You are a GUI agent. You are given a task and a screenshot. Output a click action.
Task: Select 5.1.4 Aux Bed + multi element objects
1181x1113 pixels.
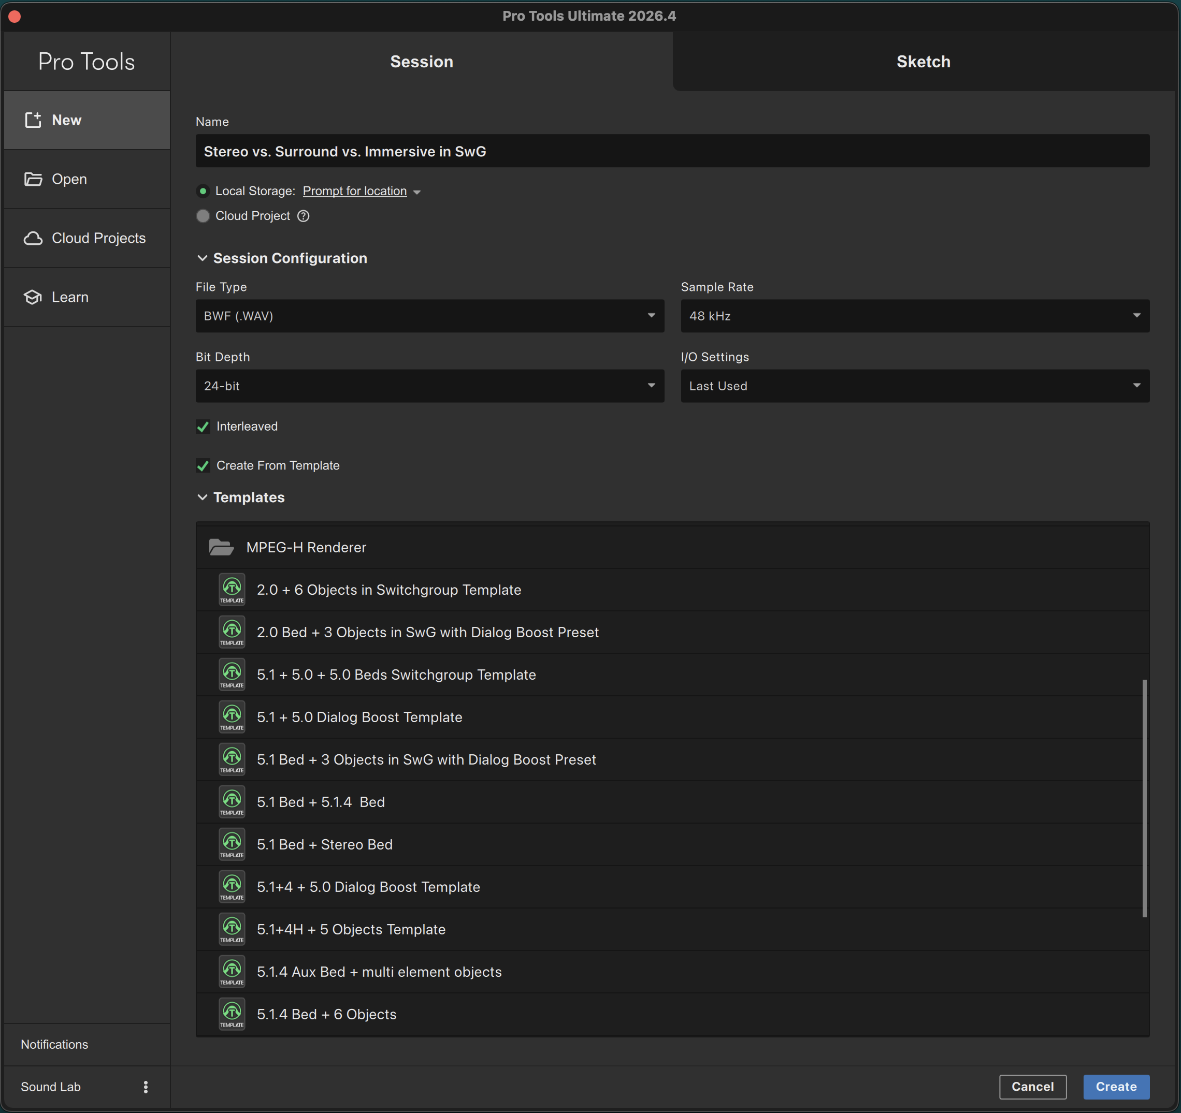672,972
